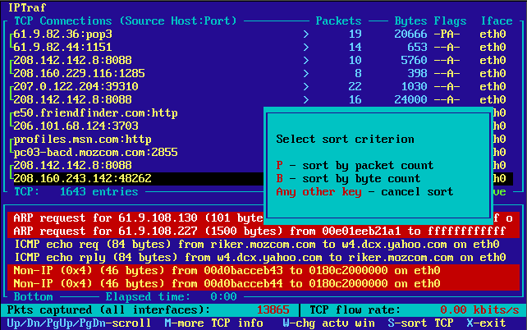Select the 61.9.82.44:1151 connection entry
Screen dimensions: 527x330
pos(62,48)
